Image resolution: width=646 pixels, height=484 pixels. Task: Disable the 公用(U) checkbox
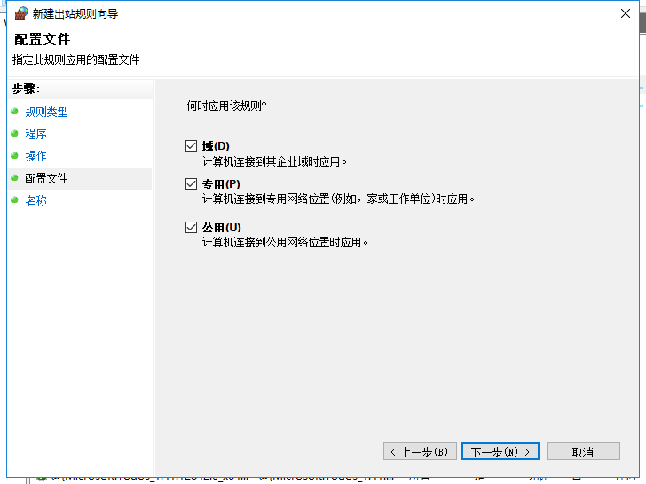(191, 227)
